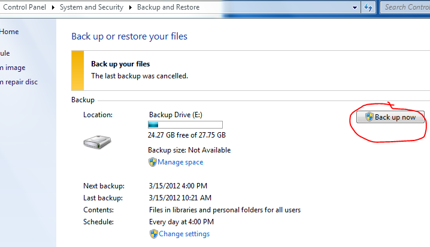Click the Create a system image sidebar link
This screenshot has height=247, width=430.
pyautogui.click(x=13, y=68)
